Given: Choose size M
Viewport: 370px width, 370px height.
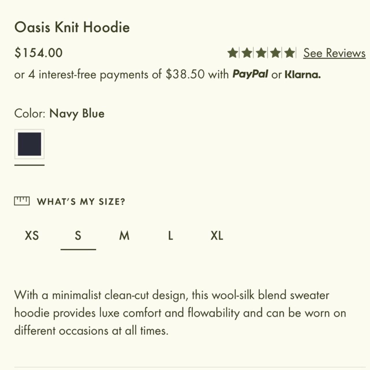Looking at the screenshot, I should (124, 236).
